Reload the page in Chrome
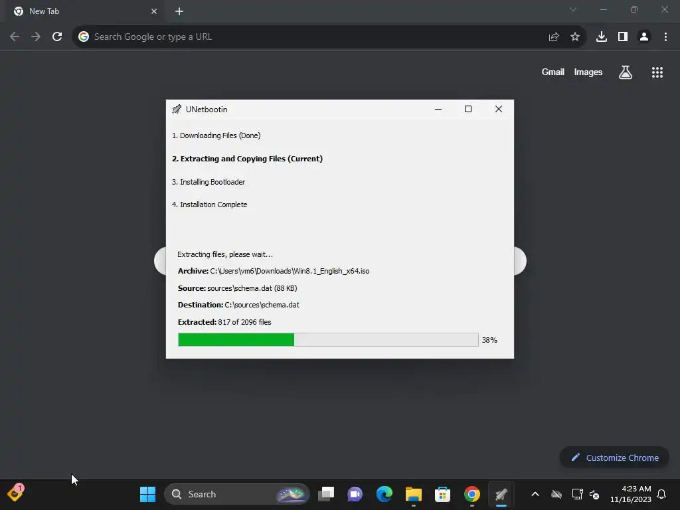Image resolution: width=680 pixels, height=510 pixels. pyautogui.click(x=57, y=37)
